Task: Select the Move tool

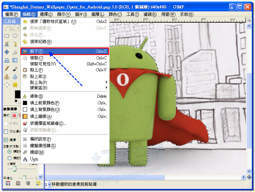Action: tap(7, 52)
